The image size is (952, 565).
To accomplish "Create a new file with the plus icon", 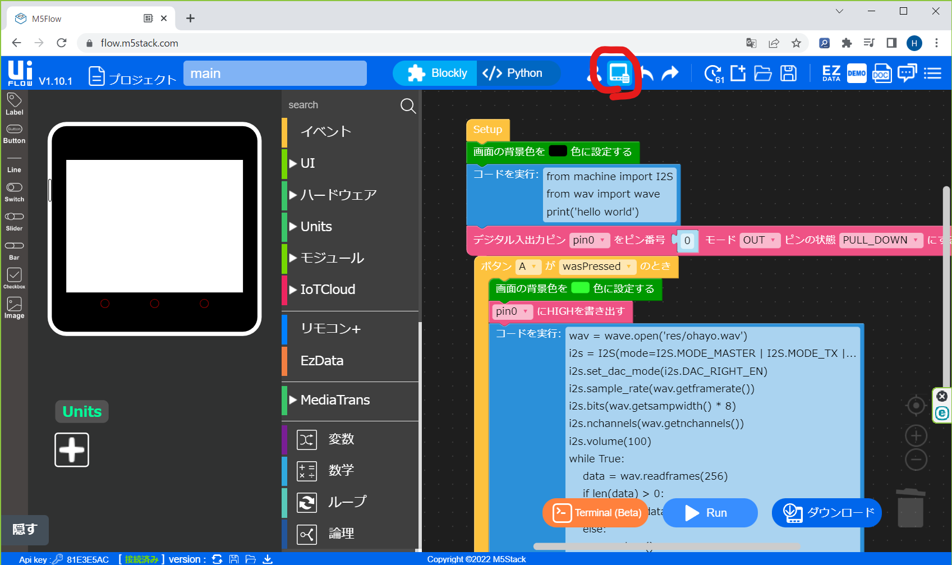I will coord(738,73).
